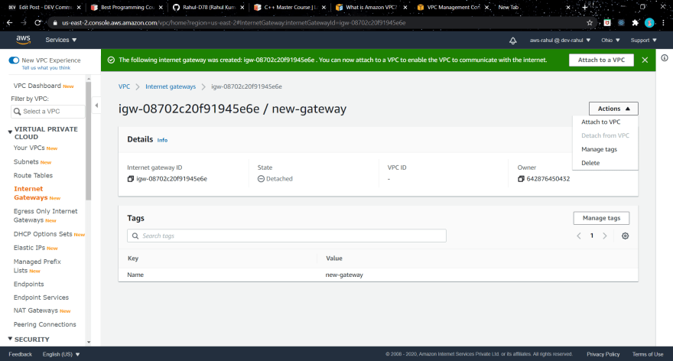Go to previous tags page arrow
This screenshot has width=673, height=361.
[x=579, y=236]
